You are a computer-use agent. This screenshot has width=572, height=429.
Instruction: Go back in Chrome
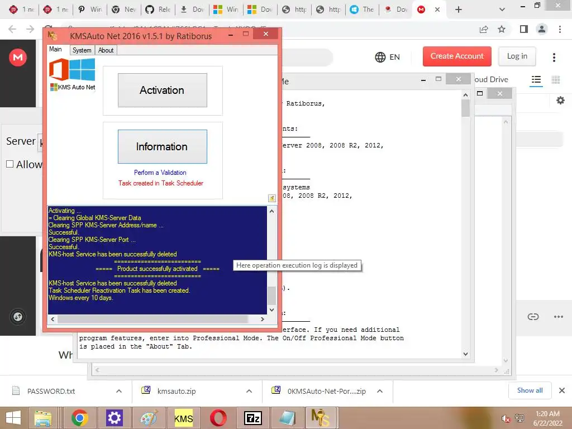pyautogui.click(x=12, y=29)
